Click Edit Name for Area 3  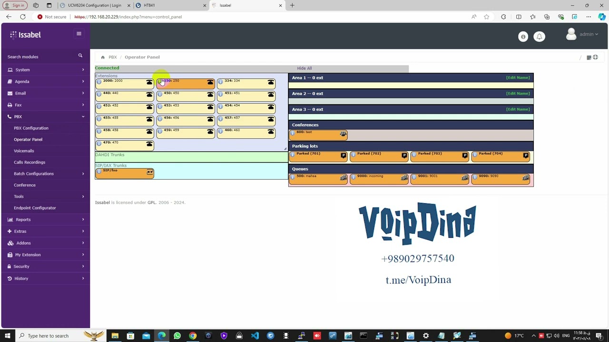(518, 109)
